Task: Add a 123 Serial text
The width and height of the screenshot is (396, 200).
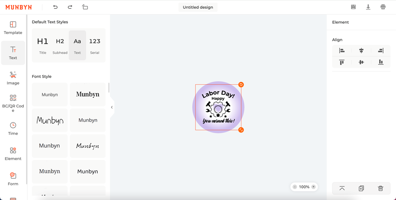Action: click(x=95, y=45)
